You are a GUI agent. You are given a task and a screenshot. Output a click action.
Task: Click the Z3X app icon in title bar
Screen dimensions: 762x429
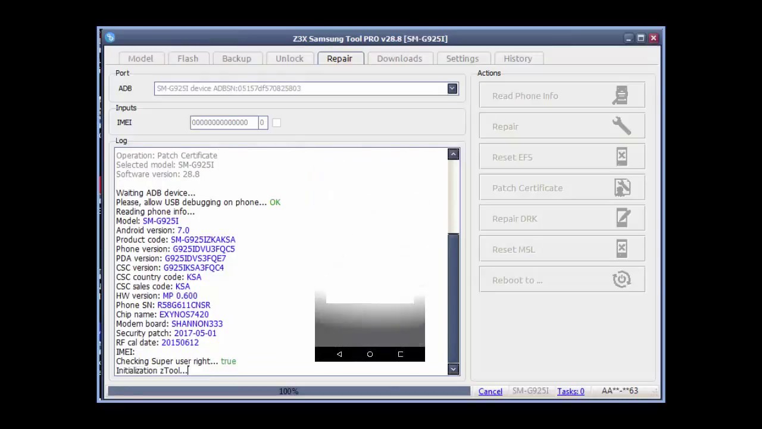coord(110,38)
